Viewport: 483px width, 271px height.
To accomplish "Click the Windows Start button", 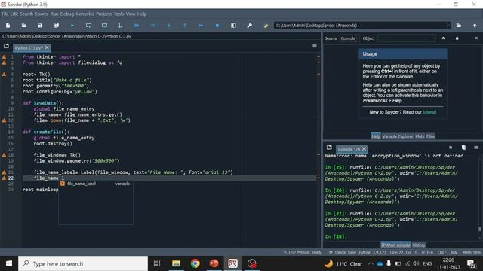I will click(x=9, y=263).
